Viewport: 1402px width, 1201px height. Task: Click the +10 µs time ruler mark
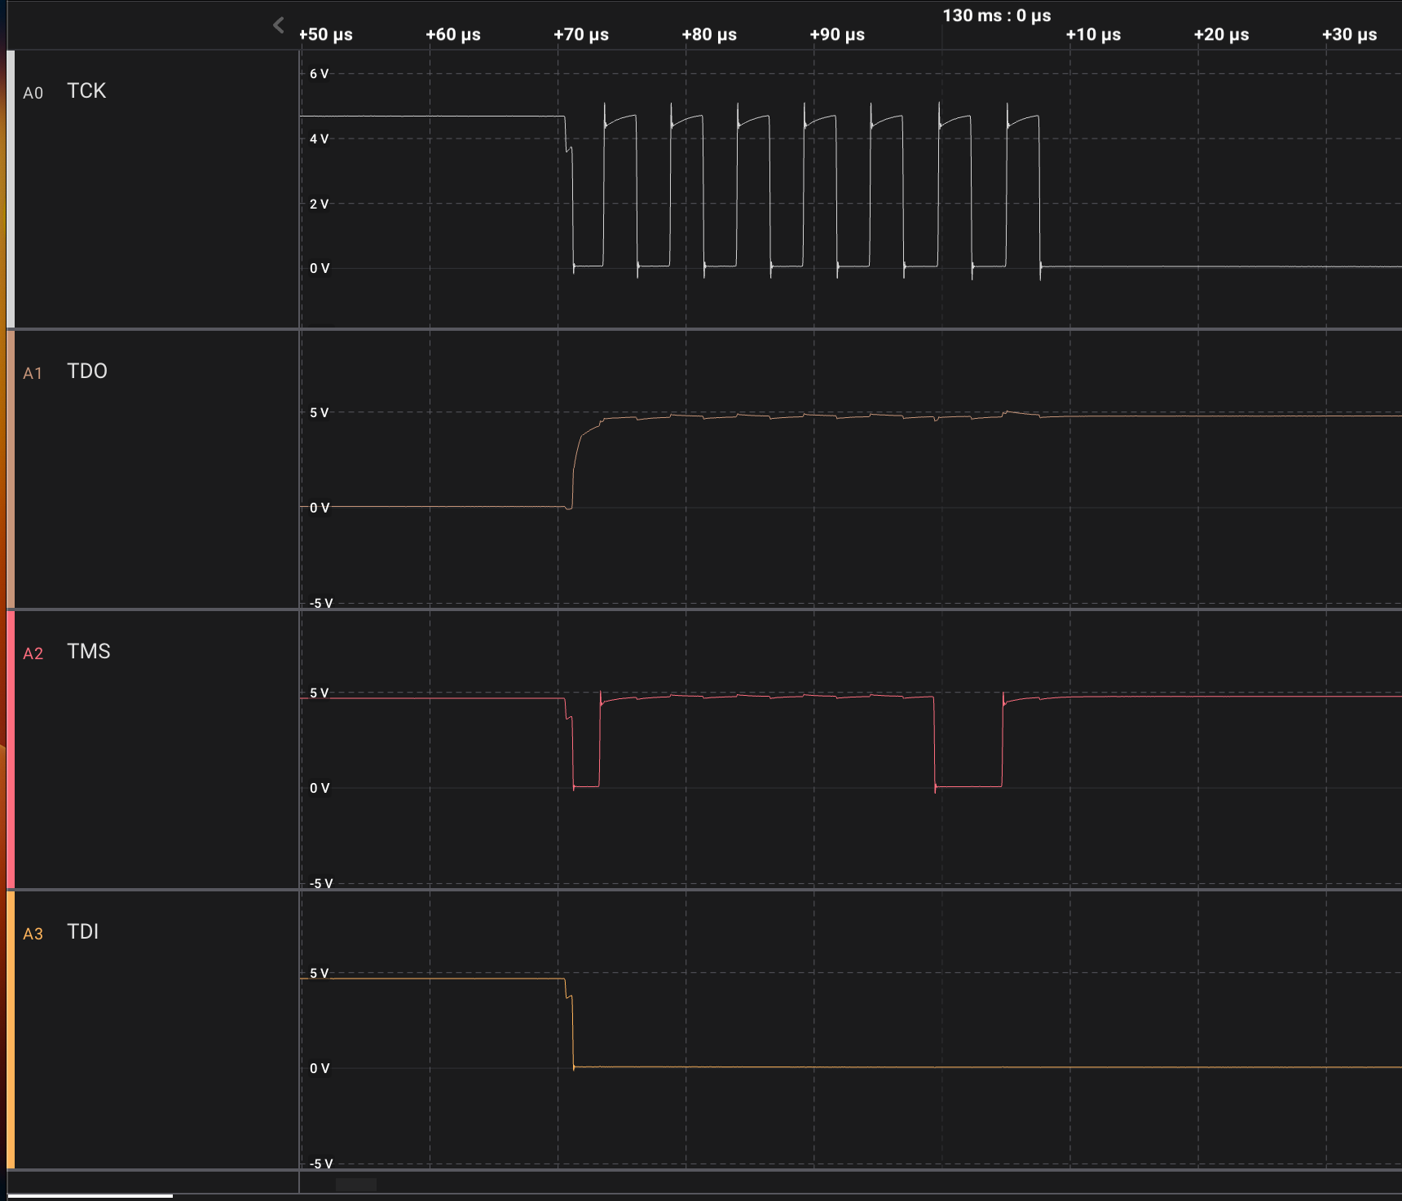(x=1093, y=34)
